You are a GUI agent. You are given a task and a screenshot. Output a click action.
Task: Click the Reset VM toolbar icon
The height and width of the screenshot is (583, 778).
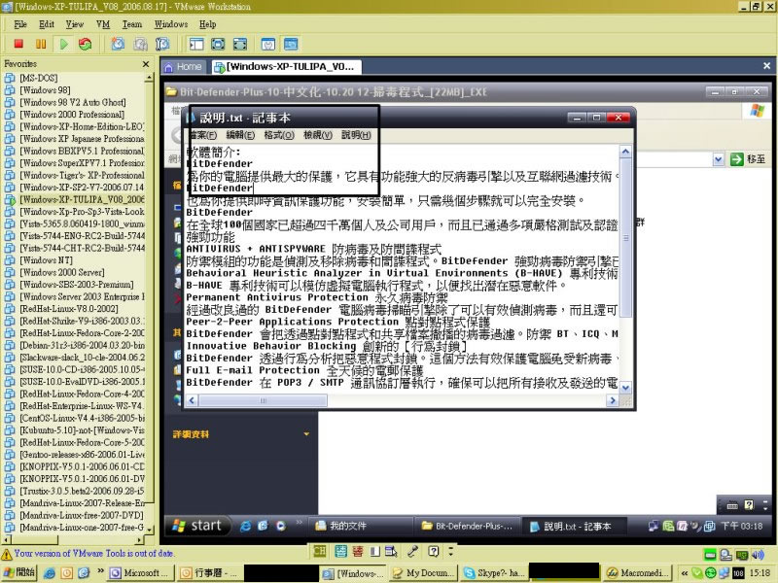coord(86,44)
